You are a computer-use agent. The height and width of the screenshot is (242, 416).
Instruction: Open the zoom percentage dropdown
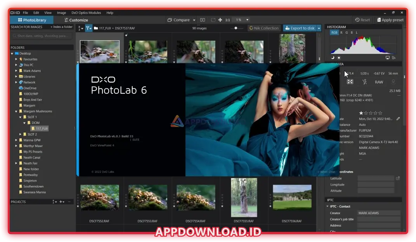coord(247,20)
